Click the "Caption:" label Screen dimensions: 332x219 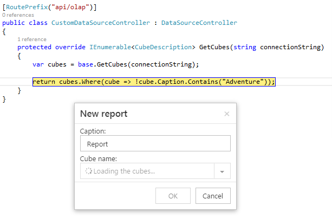pyautogui.click(x=93, y=131)
